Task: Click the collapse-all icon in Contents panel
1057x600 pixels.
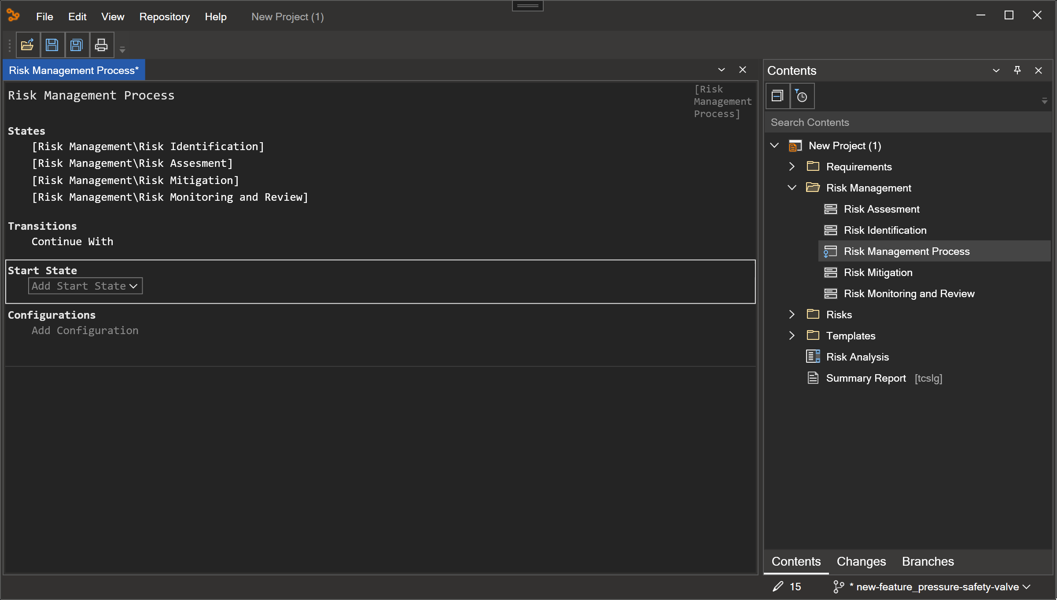Action: click(777, 96)
